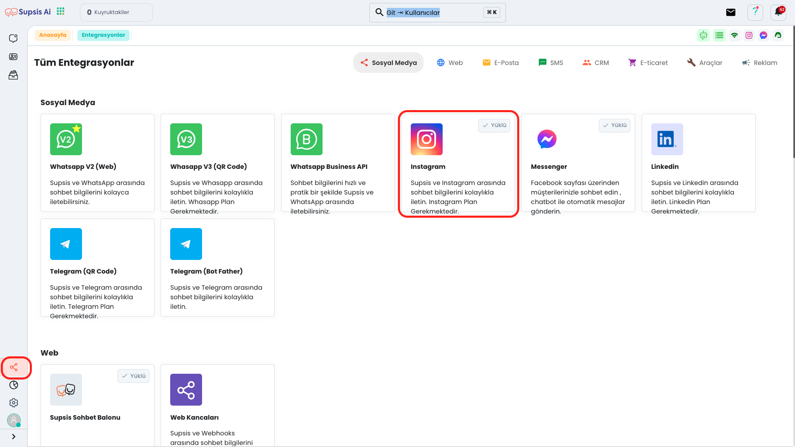
Task: Click the Instagram card title text
Action: 428,167
